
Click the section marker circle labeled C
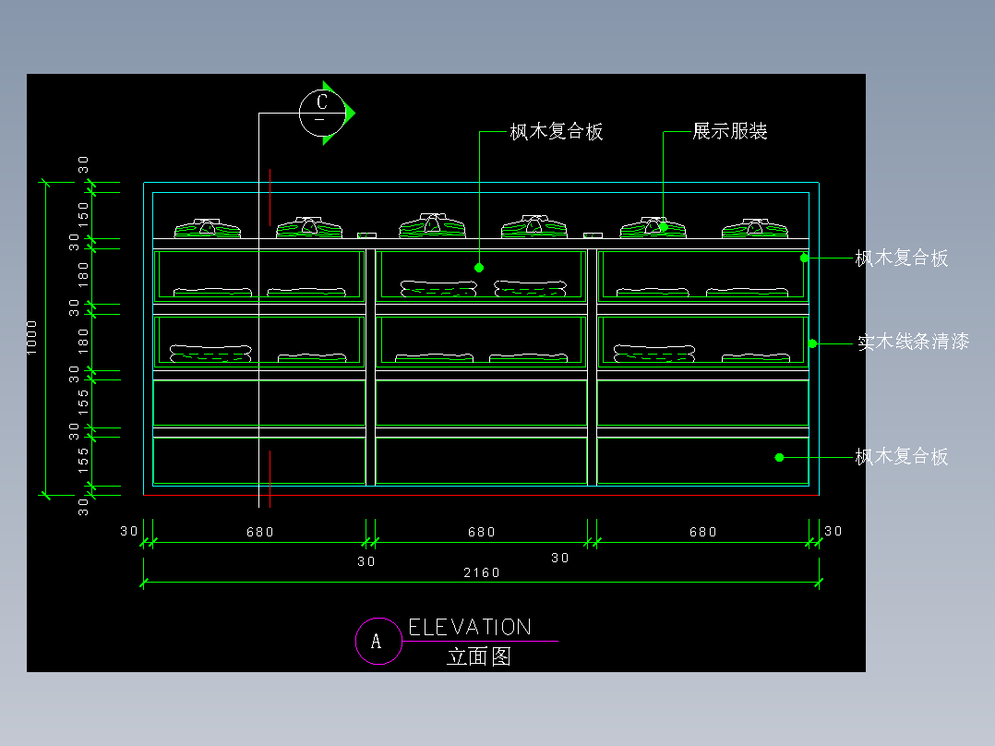point(322,113)
